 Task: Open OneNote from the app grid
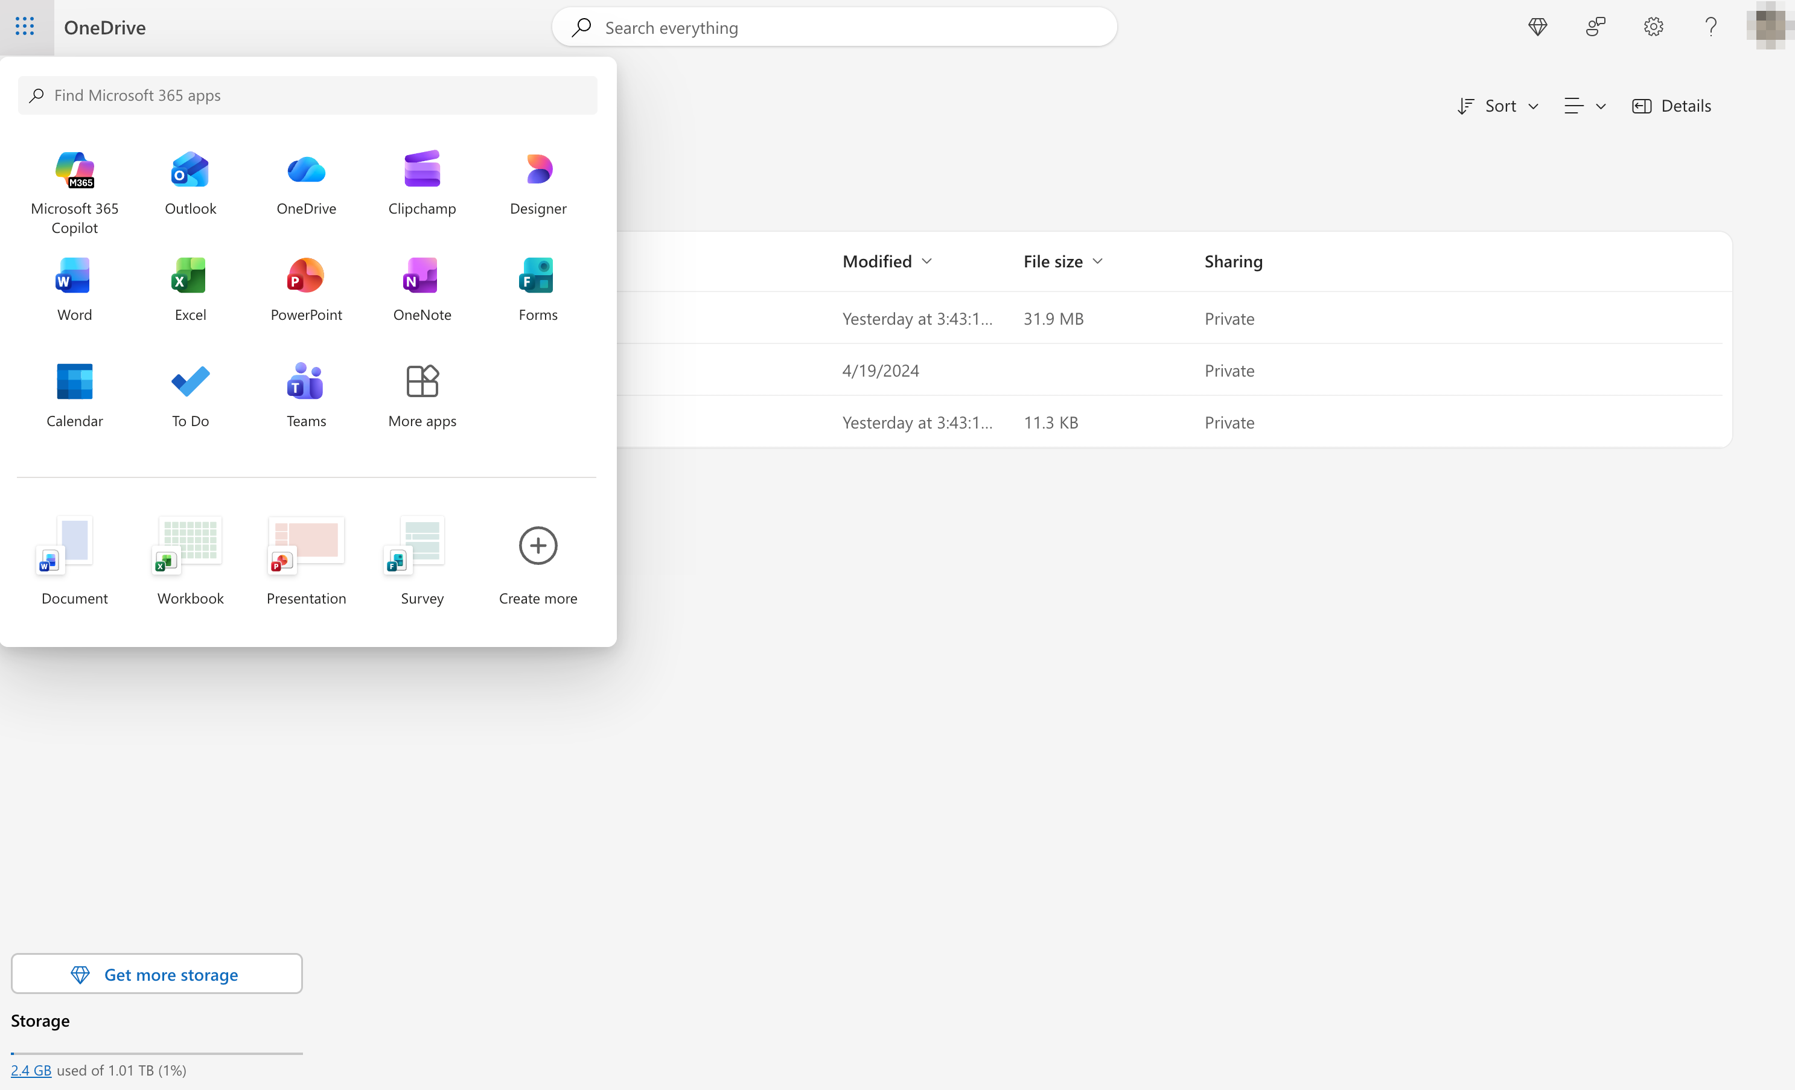click(x=422, y=289)
